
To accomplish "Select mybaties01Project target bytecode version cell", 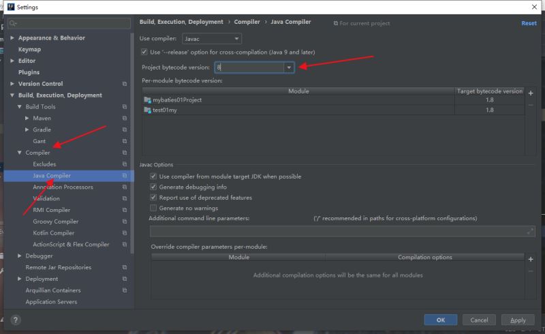I will point(489,100).
